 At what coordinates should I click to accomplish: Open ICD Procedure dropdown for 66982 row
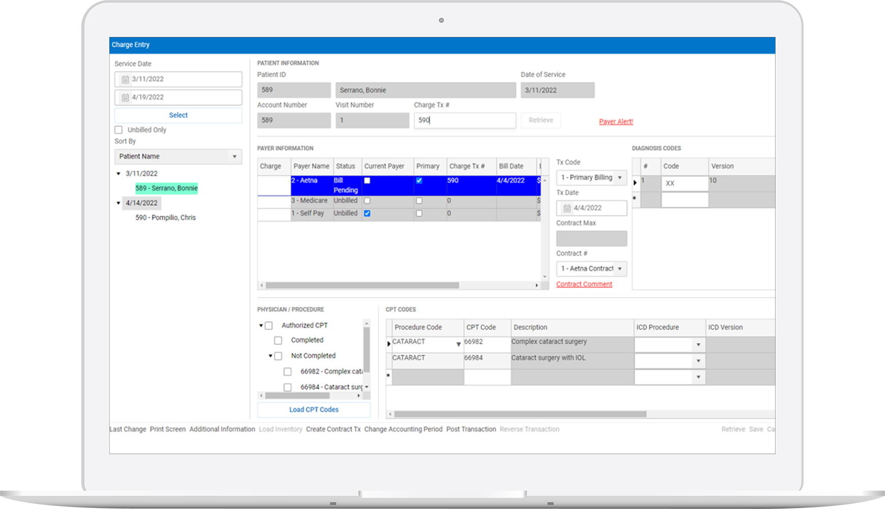698,345
